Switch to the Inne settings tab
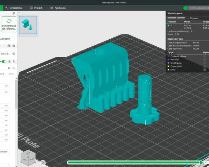This screenshot has height=167, width=209. pyautogui.click(x=11, y=74)
